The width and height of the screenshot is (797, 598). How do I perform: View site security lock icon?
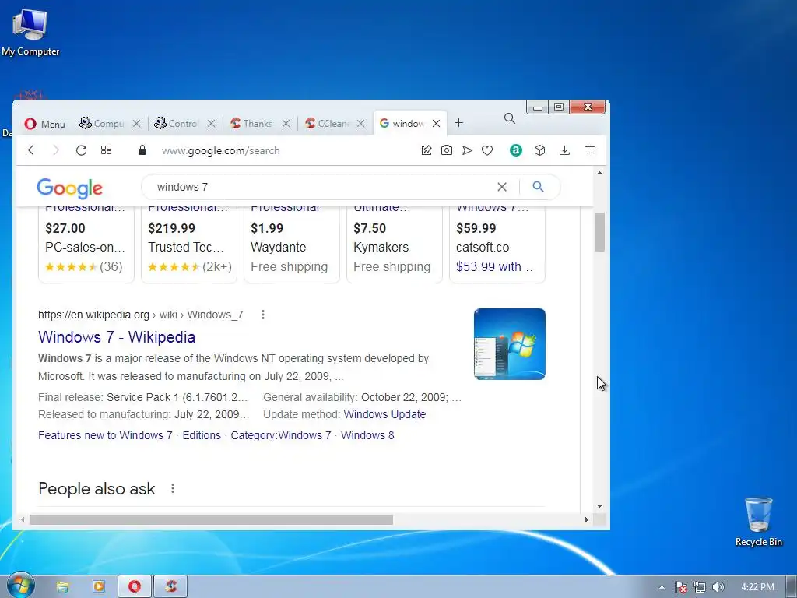(x=142, y=150)
